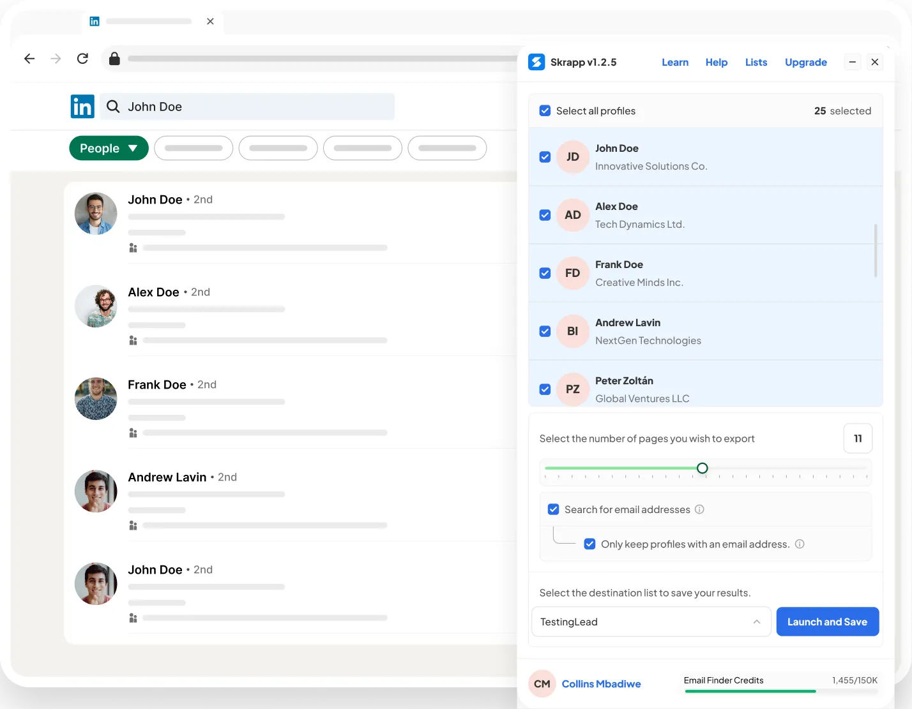This screenshot has width=912, height=709.
Task: Click the CM avatar of Collins Mbadiwe
Action: tap(542, 683)
